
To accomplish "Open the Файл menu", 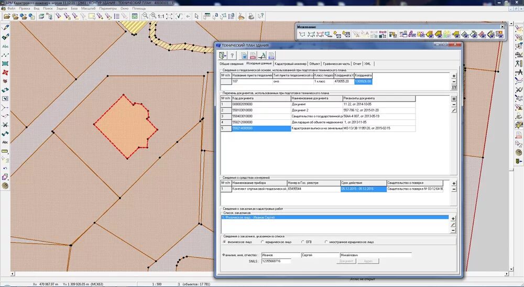I will tap(11, 8).
